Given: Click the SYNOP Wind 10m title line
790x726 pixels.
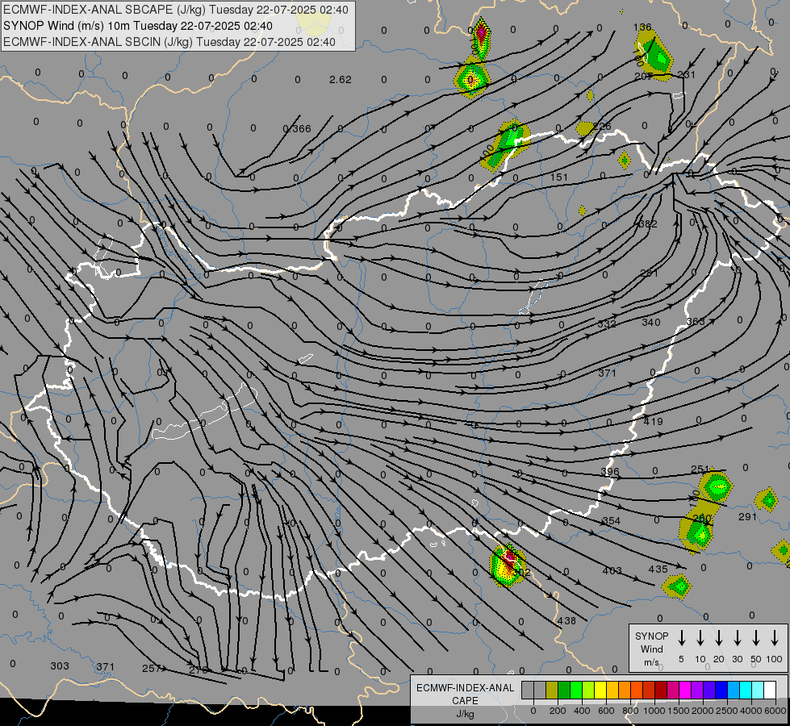Looking at the screenshot, I should coord(137,26).
